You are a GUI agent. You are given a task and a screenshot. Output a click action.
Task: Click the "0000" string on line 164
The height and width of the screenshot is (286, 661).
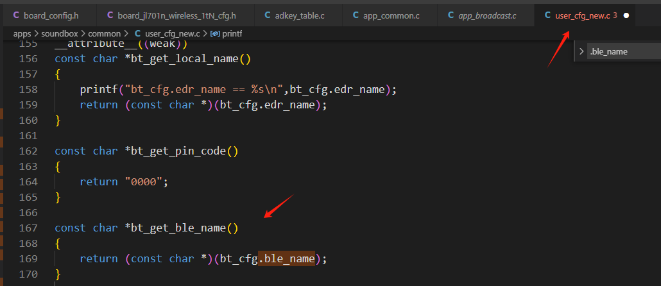coord(143,182)
